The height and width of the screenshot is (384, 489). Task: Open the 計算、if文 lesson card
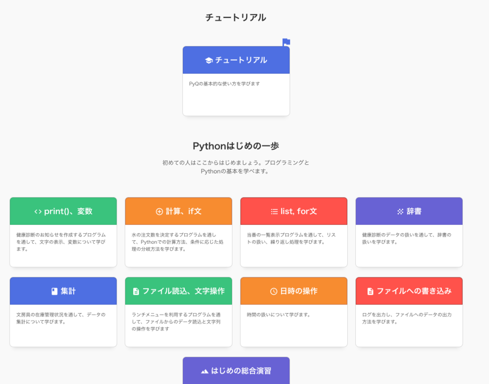[x=179, y=232]
